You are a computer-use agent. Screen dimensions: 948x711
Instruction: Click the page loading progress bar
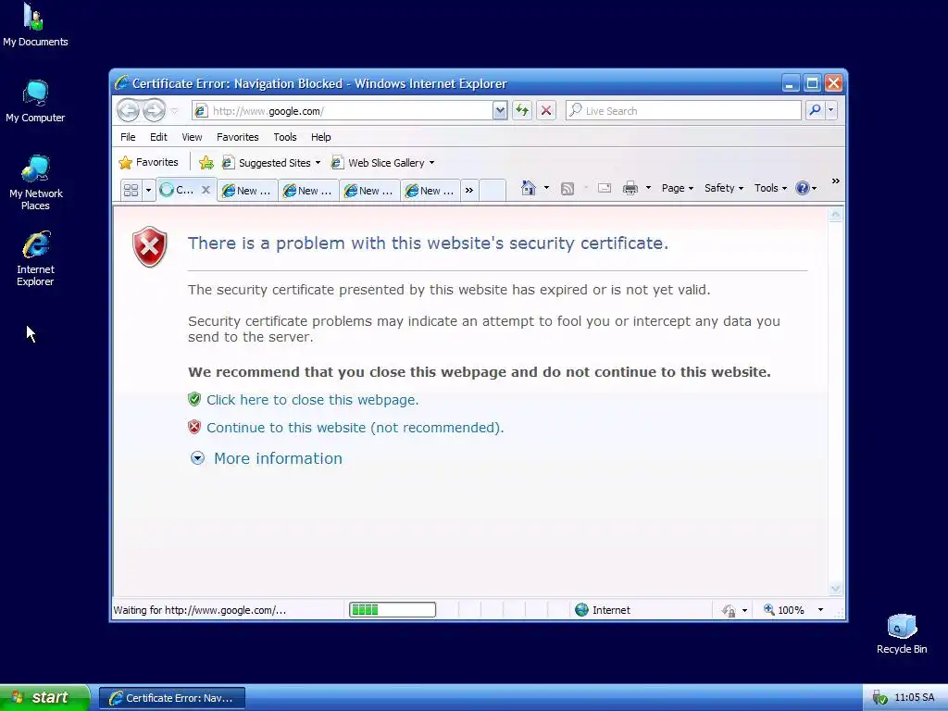click(x=393, y=609)
